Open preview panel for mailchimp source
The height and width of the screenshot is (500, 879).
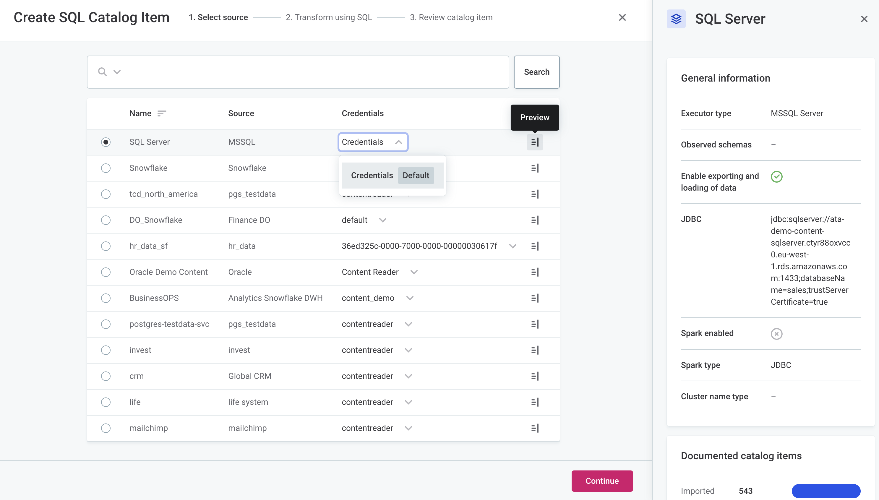click(535, 428)
